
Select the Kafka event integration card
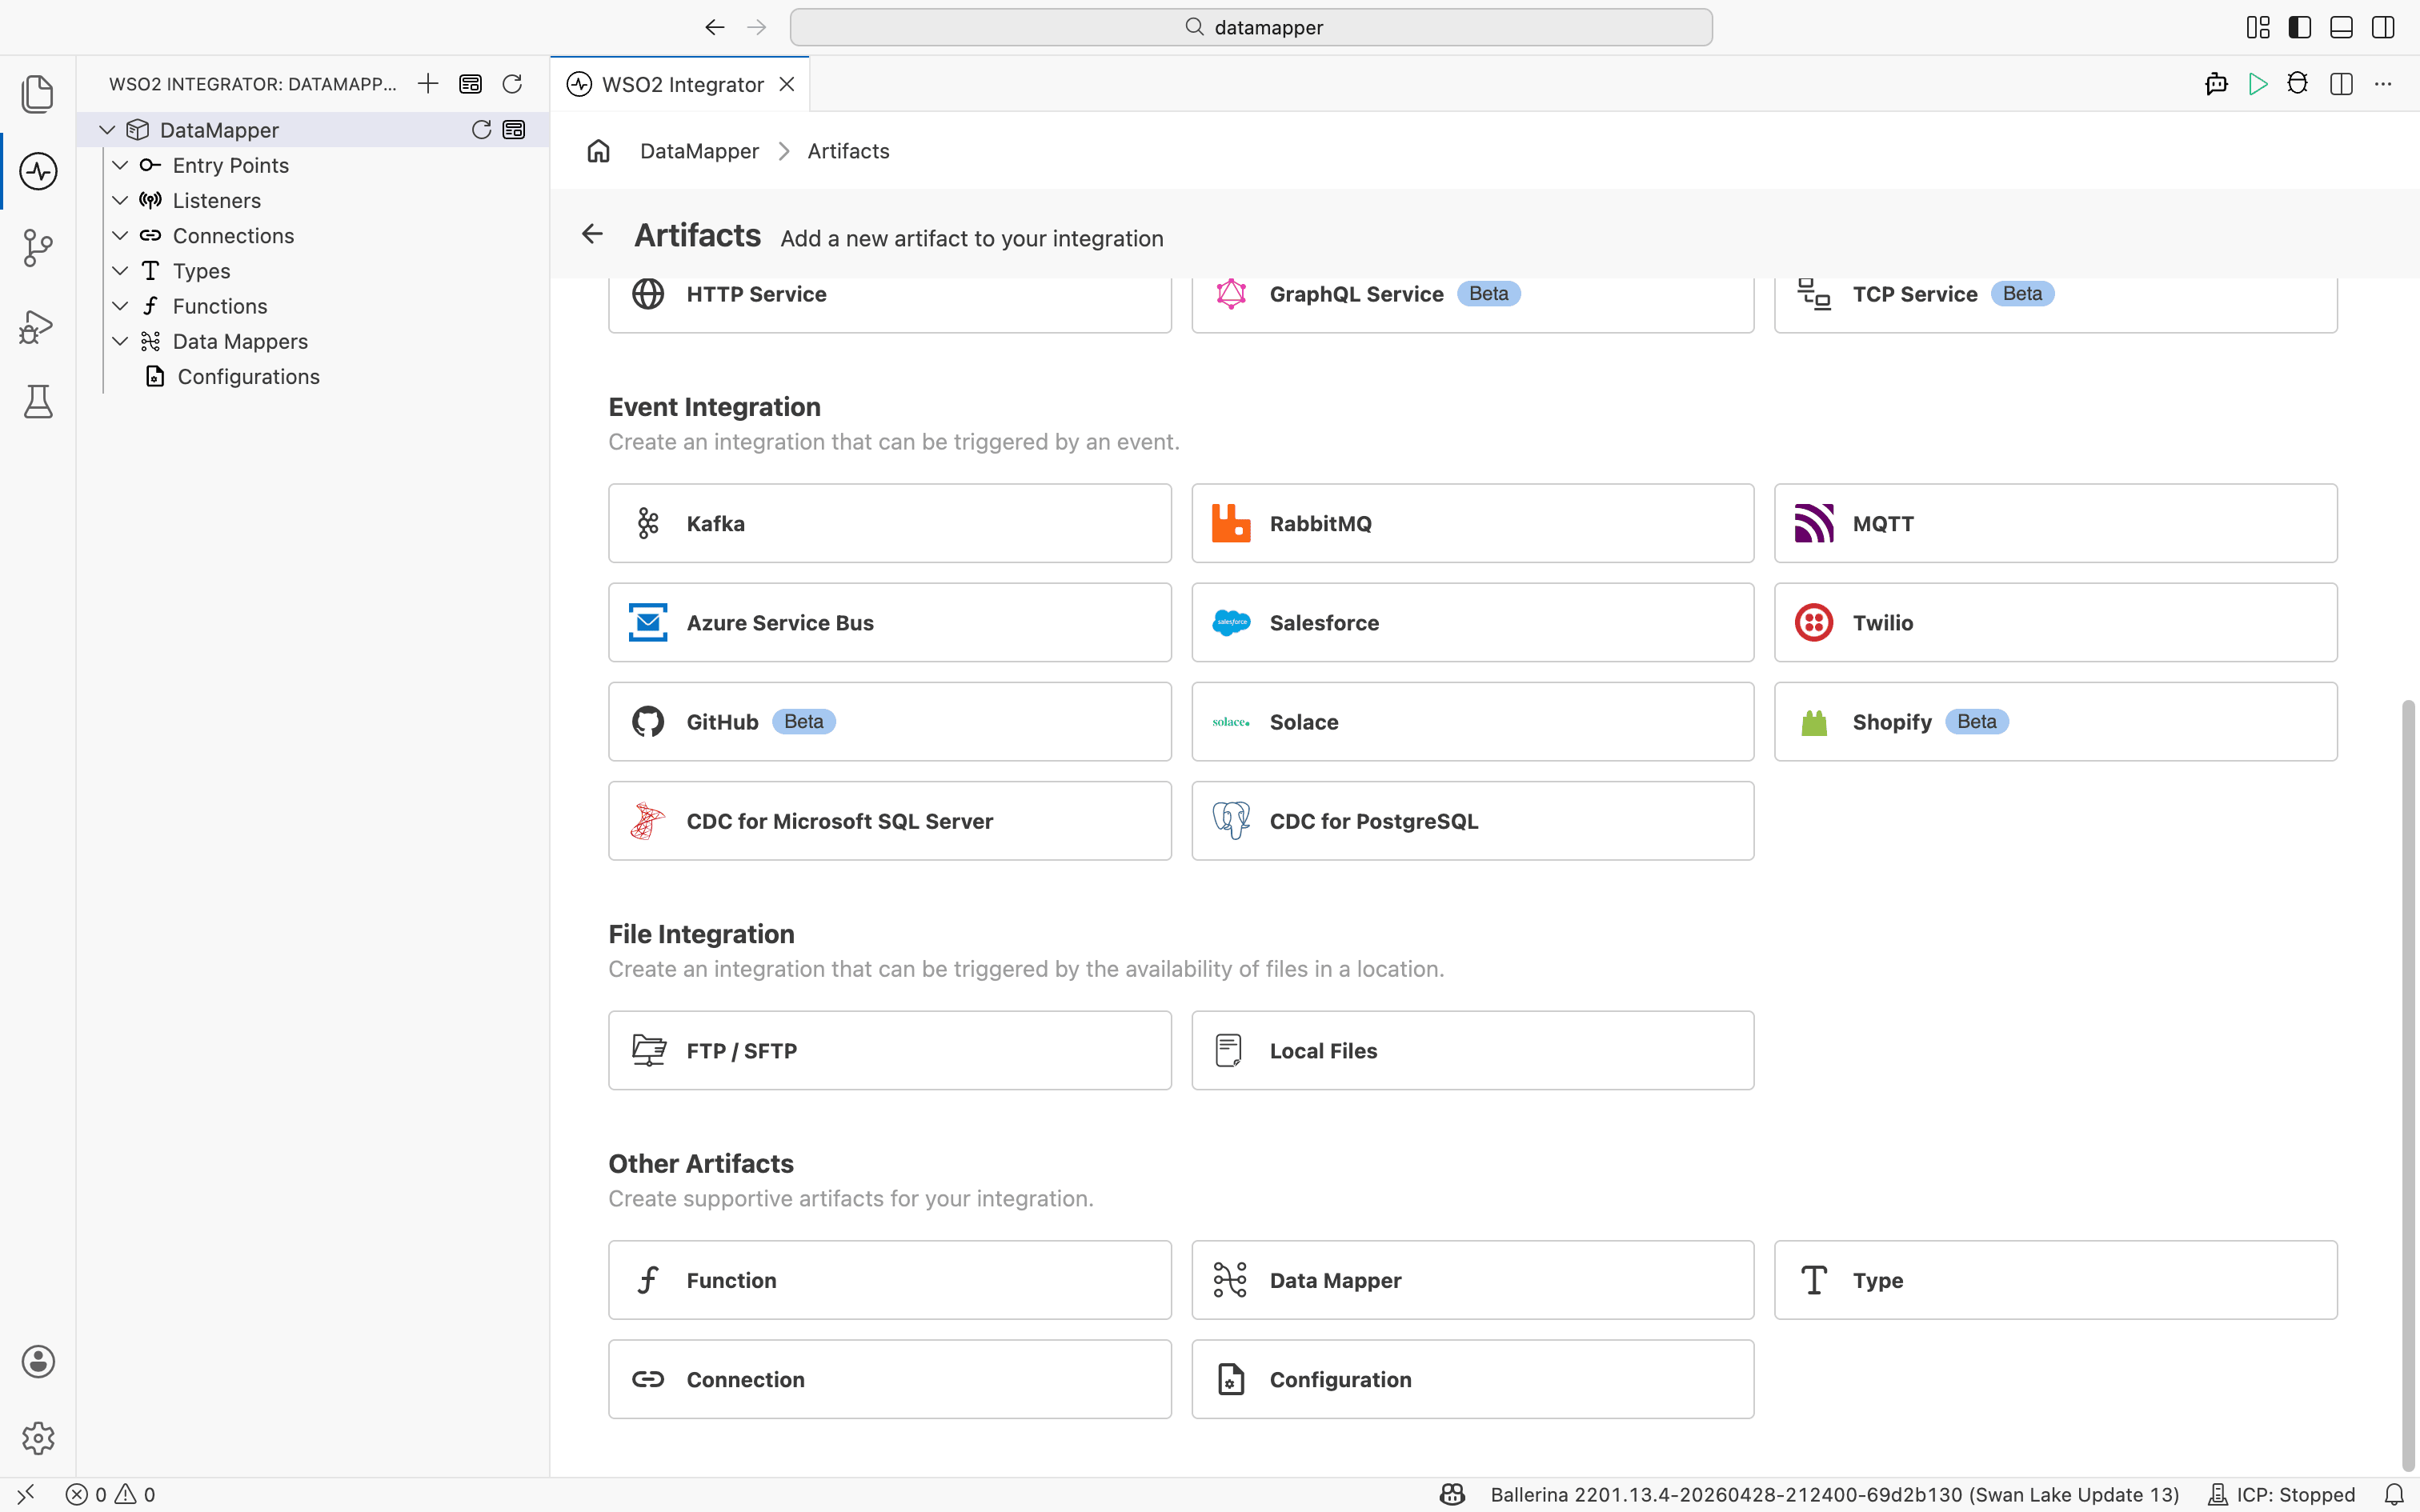point(890,523)
